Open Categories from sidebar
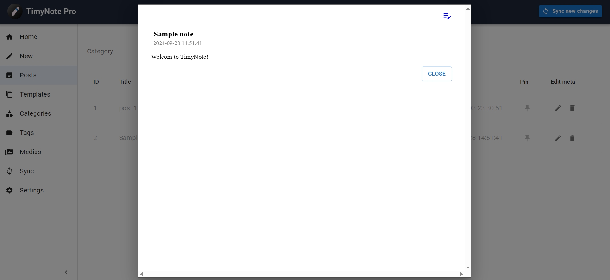 pyautogui.click(x=35, y=113)
